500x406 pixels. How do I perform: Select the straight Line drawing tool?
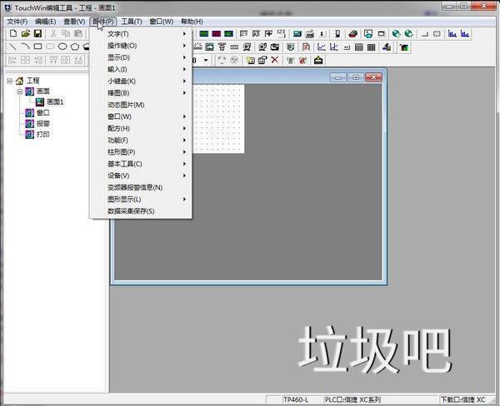pyautogui.click(x=13, y=47)
